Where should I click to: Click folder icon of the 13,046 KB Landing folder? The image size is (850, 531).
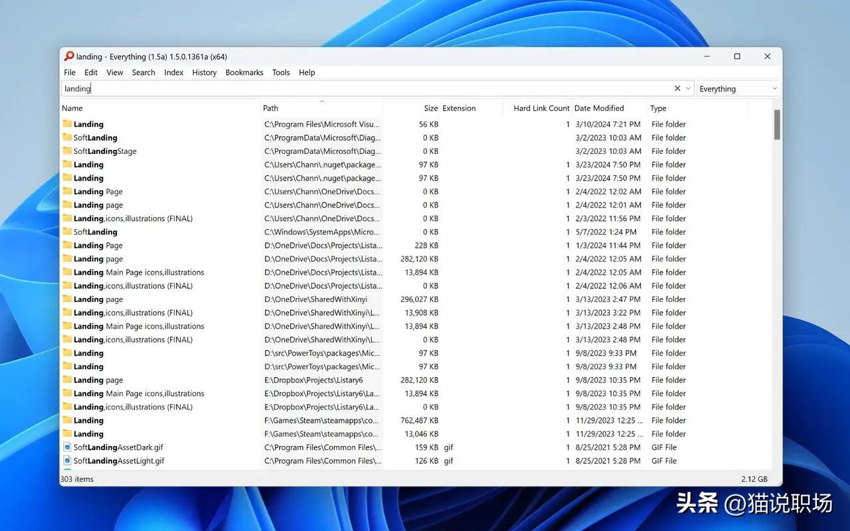click(x=67, y=433)
